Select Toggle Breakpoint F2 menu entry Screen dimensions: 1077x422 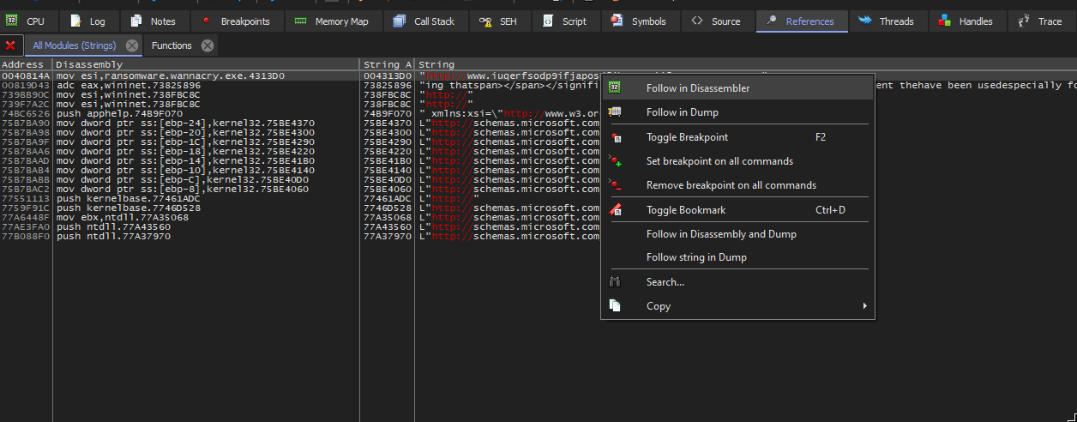click(737, 137)
